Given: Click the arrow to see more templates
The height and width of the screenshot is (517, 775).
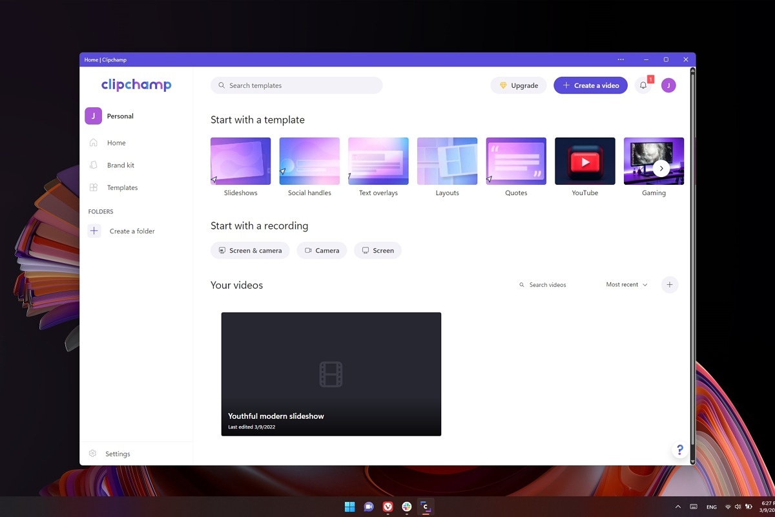Looking at the screenshot, I should (661, 168).
